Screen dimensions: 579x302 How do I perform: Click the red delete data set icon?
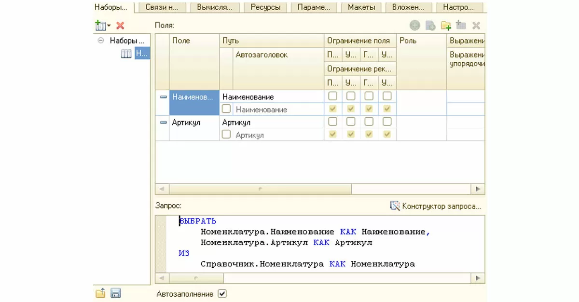click(x=120, y=26)
